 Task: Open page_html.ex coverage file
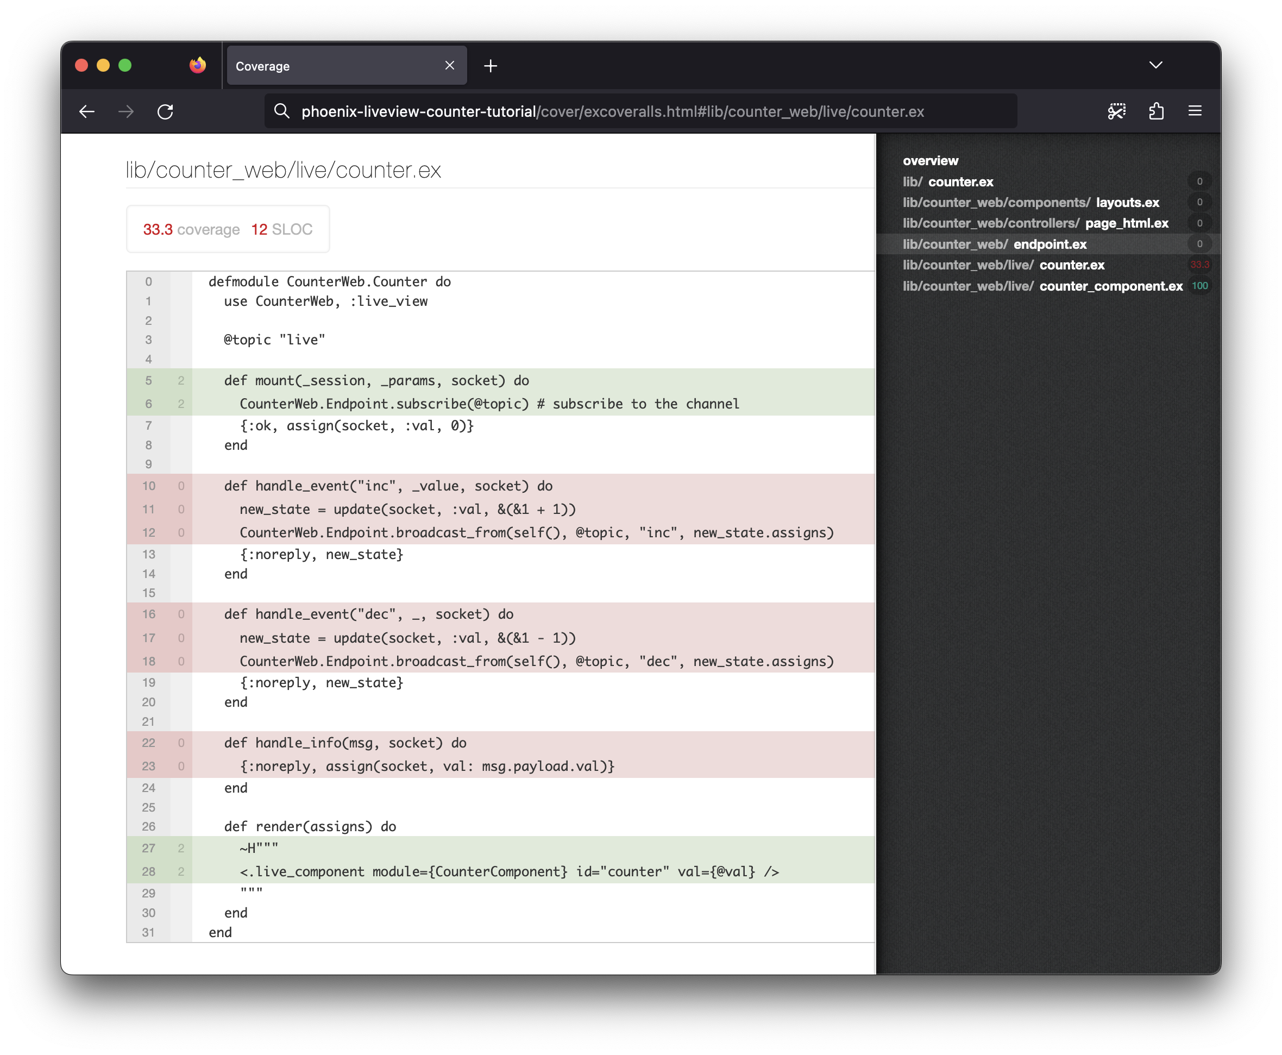(1035, 223)
